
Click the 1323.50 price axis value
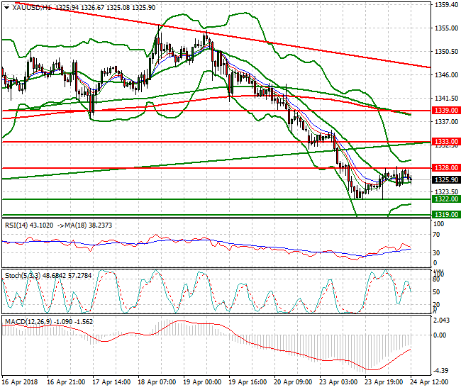coord(446,191)
